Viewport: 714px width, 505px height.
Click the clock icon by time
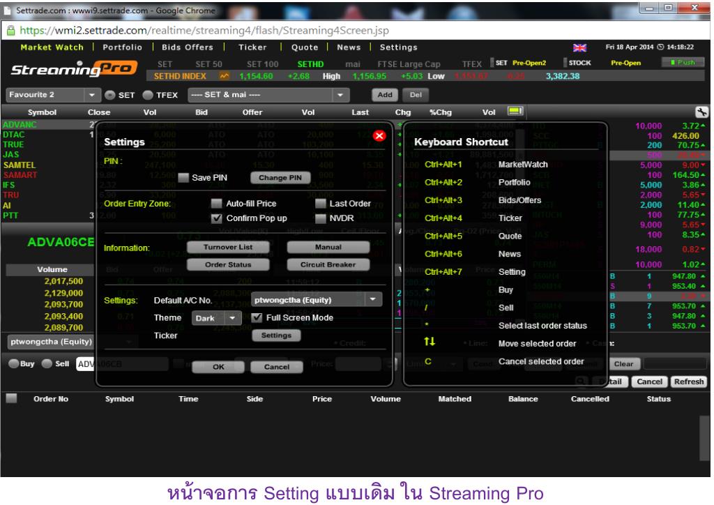point(660,47)
